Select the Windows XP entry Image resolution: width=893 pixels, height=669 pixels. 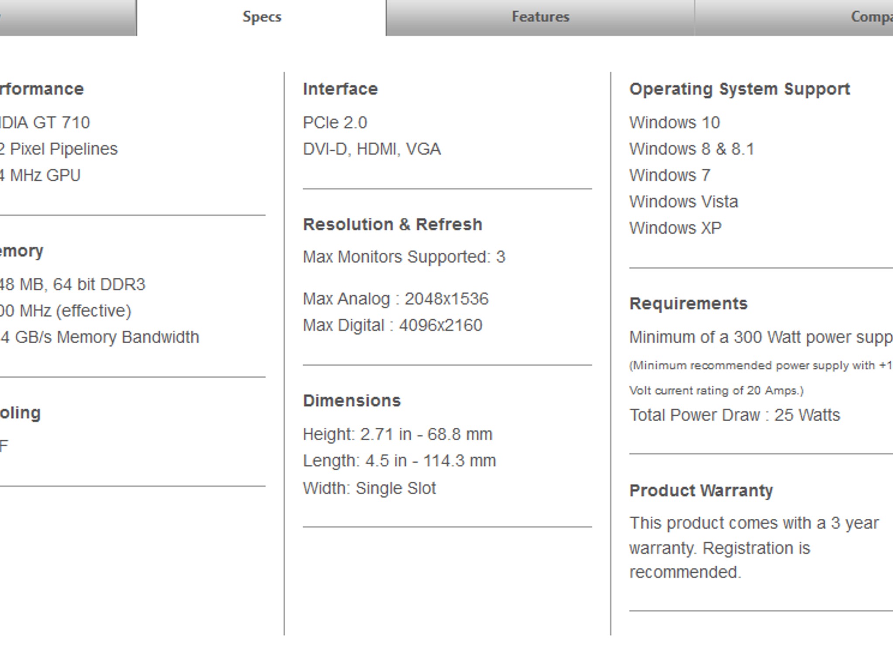675,228
